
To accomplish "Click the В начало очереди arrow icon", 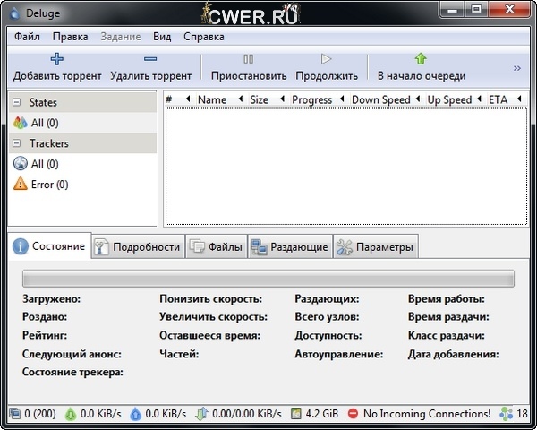I will coord(421,59).
